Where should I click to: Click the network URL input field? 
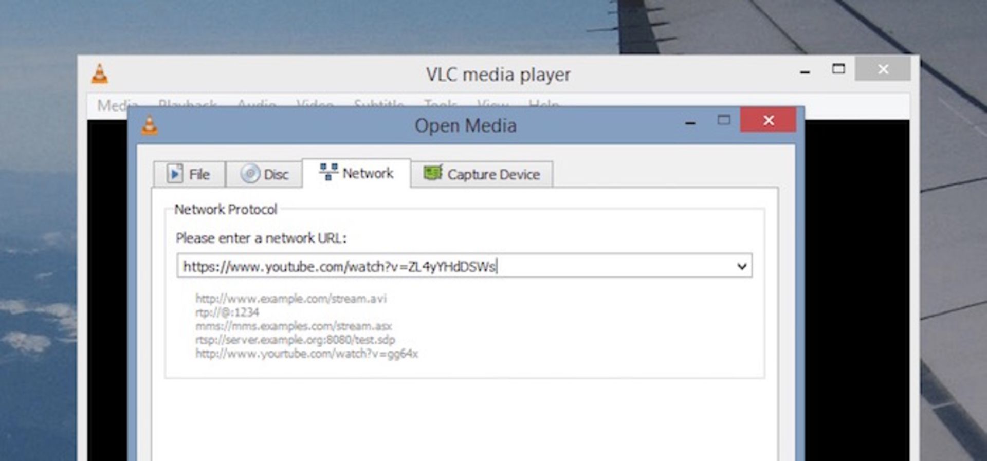[x=464, y=266]
